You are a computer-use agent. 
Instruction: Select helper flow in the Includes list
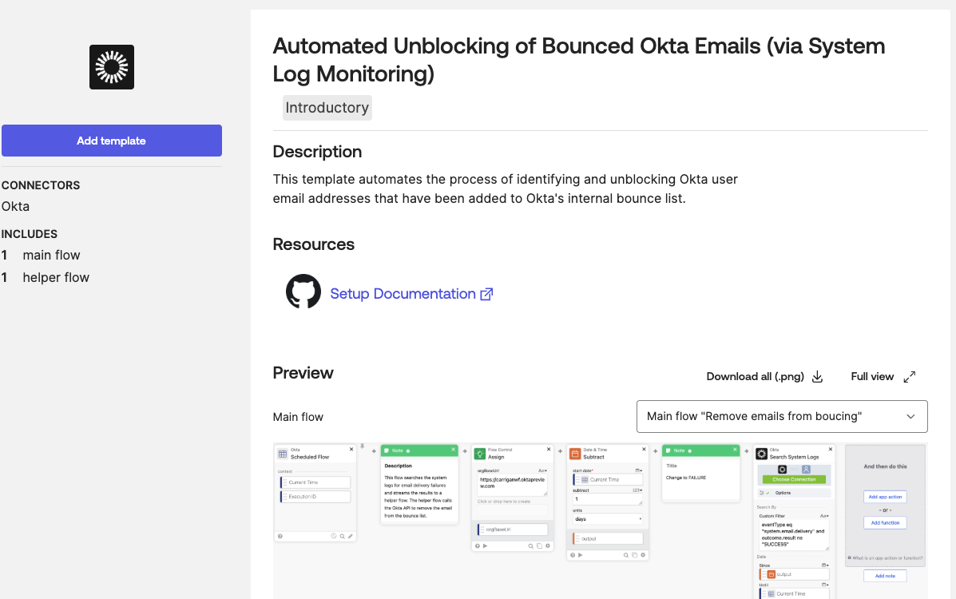[x=56, y=277]
